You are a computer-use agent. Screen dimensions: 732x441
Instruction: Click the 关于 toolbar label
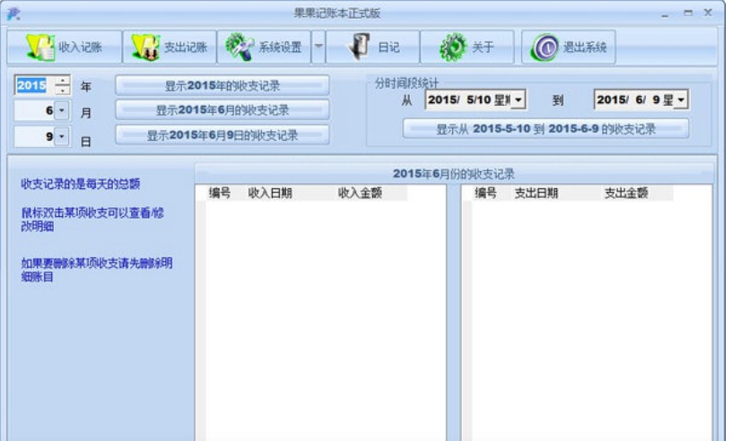click(483, 48)
